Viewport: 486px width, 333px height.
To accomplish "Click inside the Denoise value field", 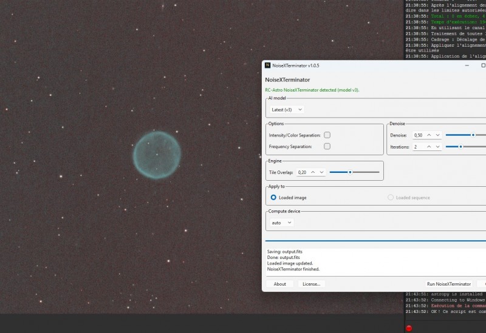I will click(x=419, y=135).
